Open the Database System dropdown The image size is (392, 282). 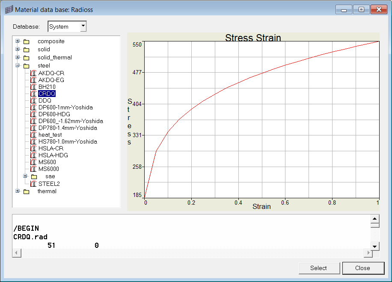coord(83,26)
